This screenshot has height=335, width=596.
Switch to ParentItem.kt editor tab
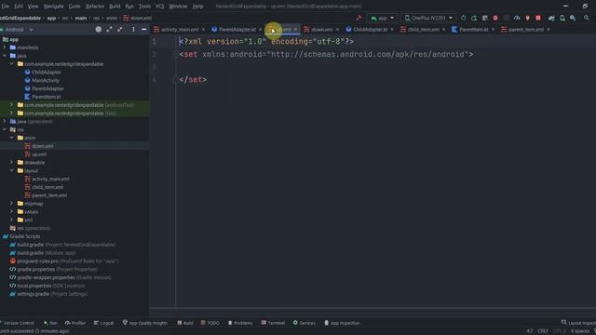473,29
